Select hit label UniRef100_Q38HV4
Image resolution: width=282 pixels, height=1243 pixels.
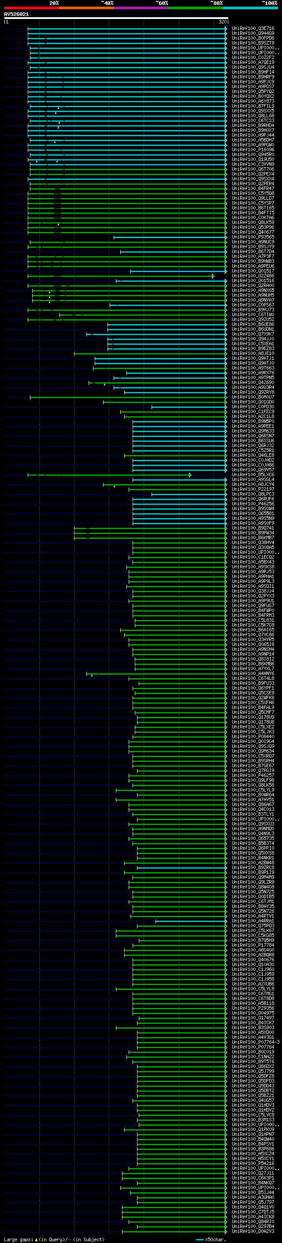253,543
